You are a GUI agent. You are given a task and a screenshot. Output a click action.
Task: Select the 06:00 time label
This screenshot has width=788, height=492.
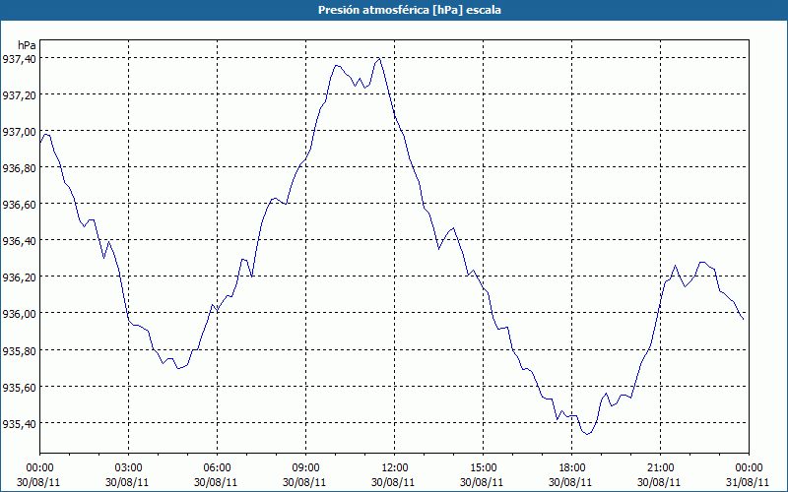217,468
